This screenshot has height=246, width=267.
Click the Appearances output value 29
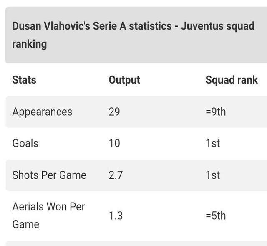pyautogui.click(x=114, y=112)
